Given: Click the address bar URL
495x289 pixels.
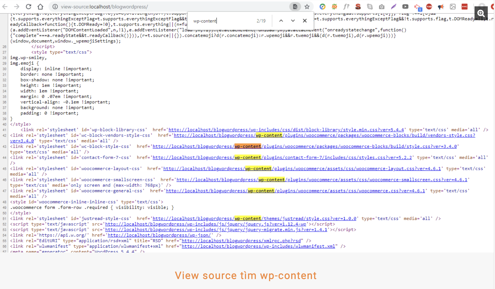Looking at the screenshot, I should pyautogui.click(x=104, y=7).
